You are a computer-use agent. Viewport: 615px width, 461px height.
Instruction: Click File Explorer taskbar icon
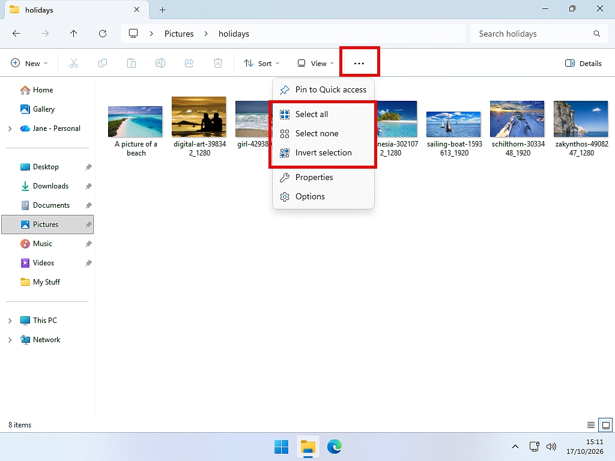[x=308, y=447]
